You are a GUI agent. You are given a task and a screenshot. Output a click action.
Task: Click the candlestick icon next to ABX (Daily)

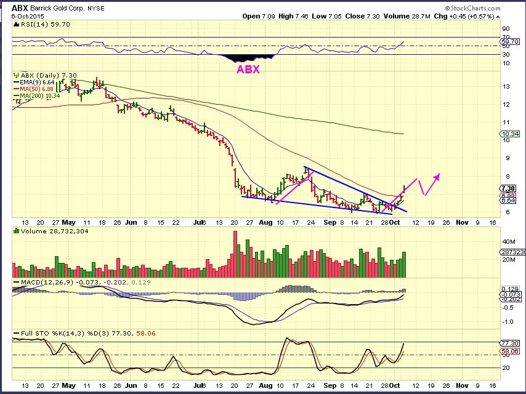(15, 74)
